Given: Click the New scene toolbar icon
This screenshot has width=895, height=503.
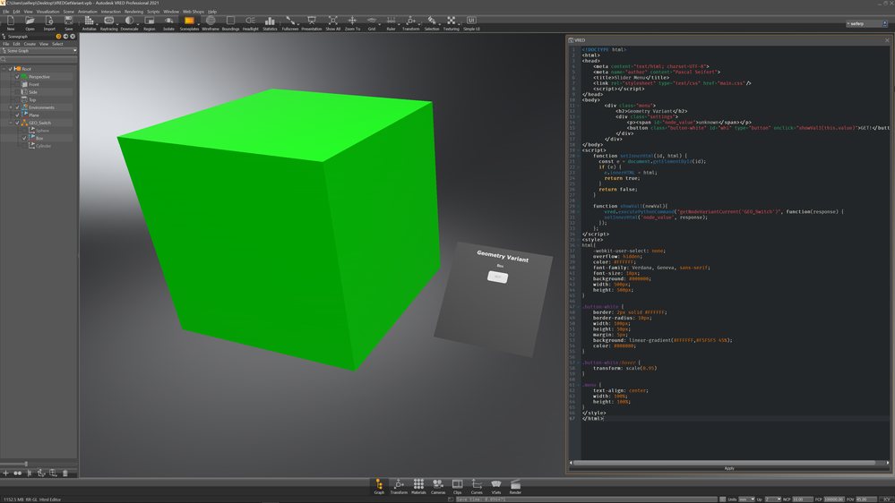Looking at the screenshot, I should pyautogui.click(x=11, y=21).
